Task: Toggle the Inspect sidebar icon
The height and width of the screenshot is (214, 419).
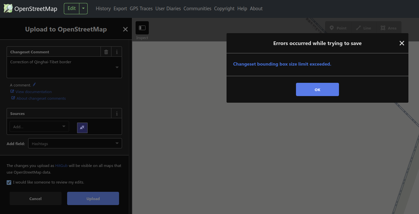Action: tap(142, 28)
